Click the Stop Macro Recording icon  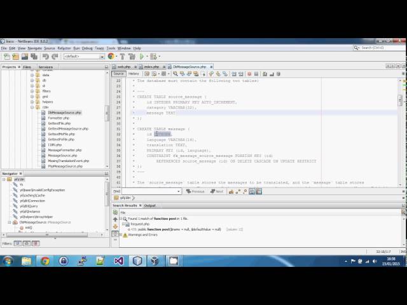coord(256,74)
